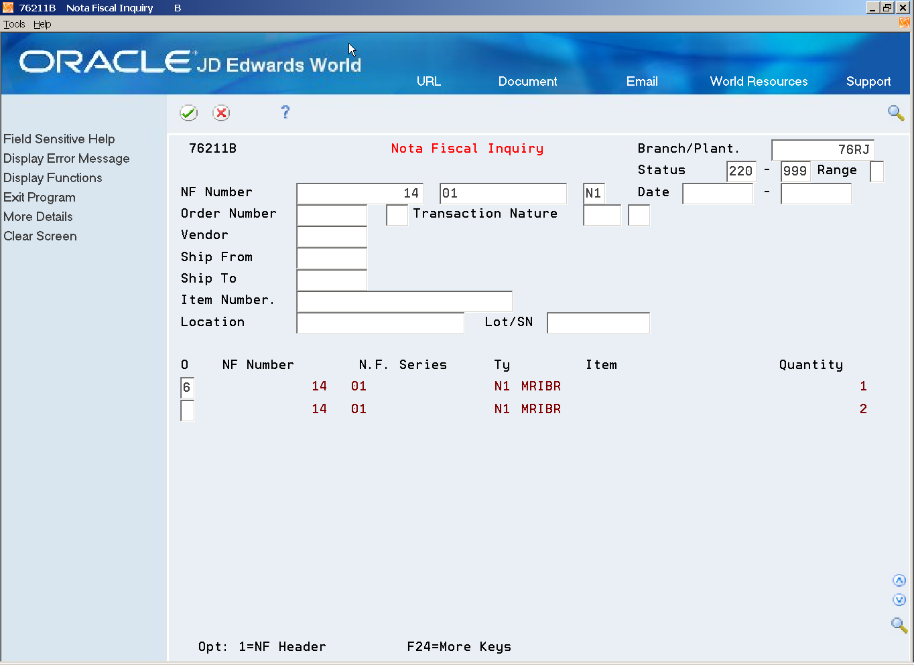Focus the first Transaction Nature field
The height and width of the screenshot is (665, 914).
point(602,215)
